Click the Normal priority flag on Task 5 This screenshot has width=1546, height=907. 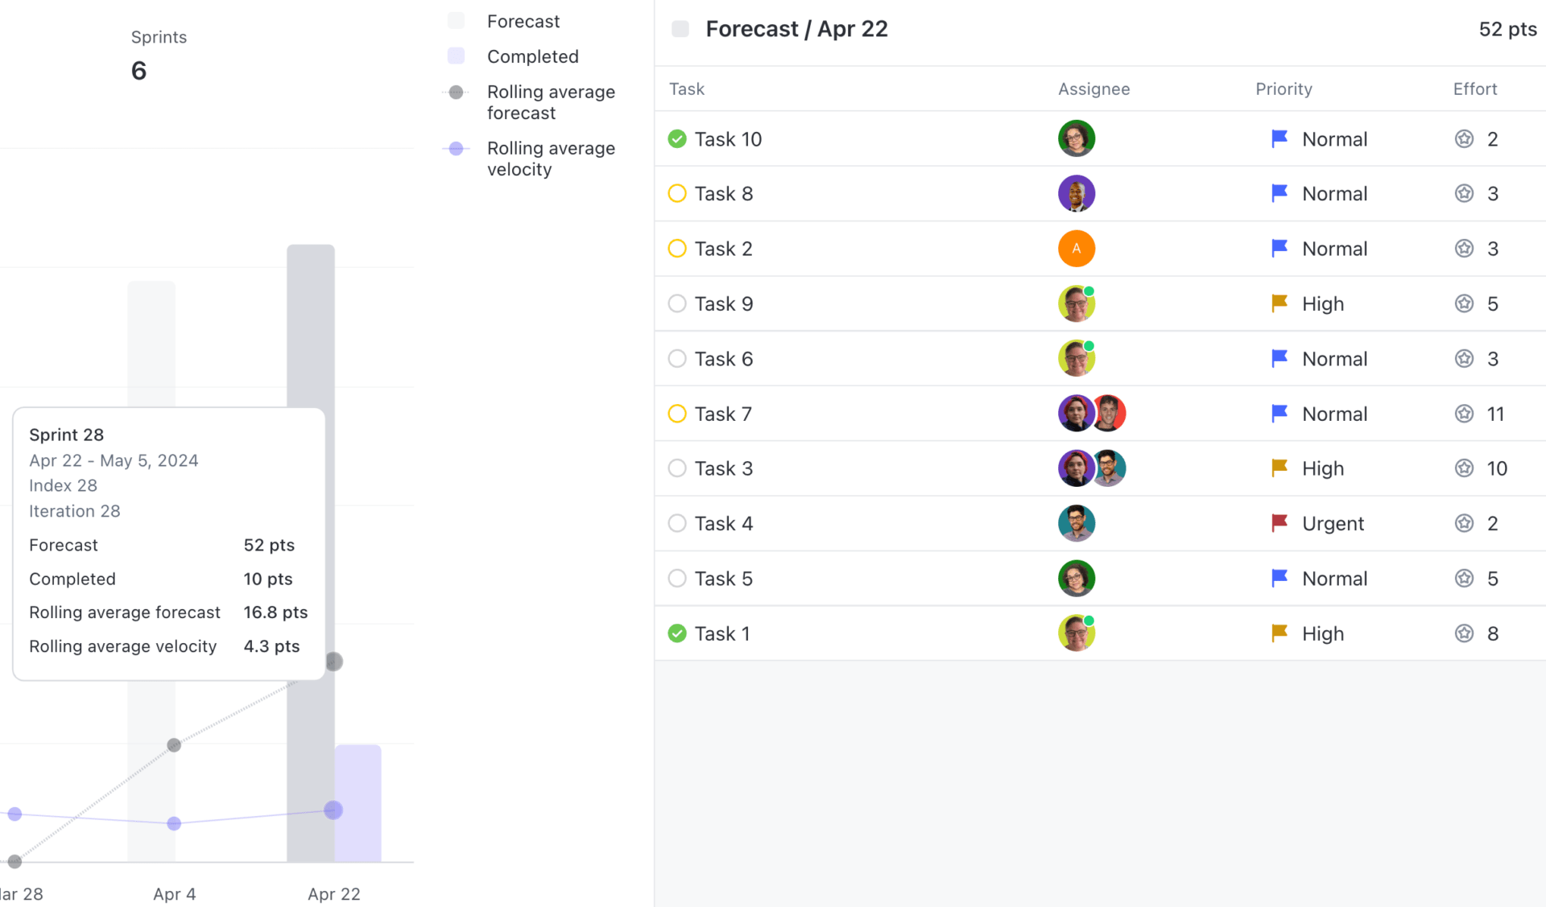pyautogui.click(x=1279, y=578)
